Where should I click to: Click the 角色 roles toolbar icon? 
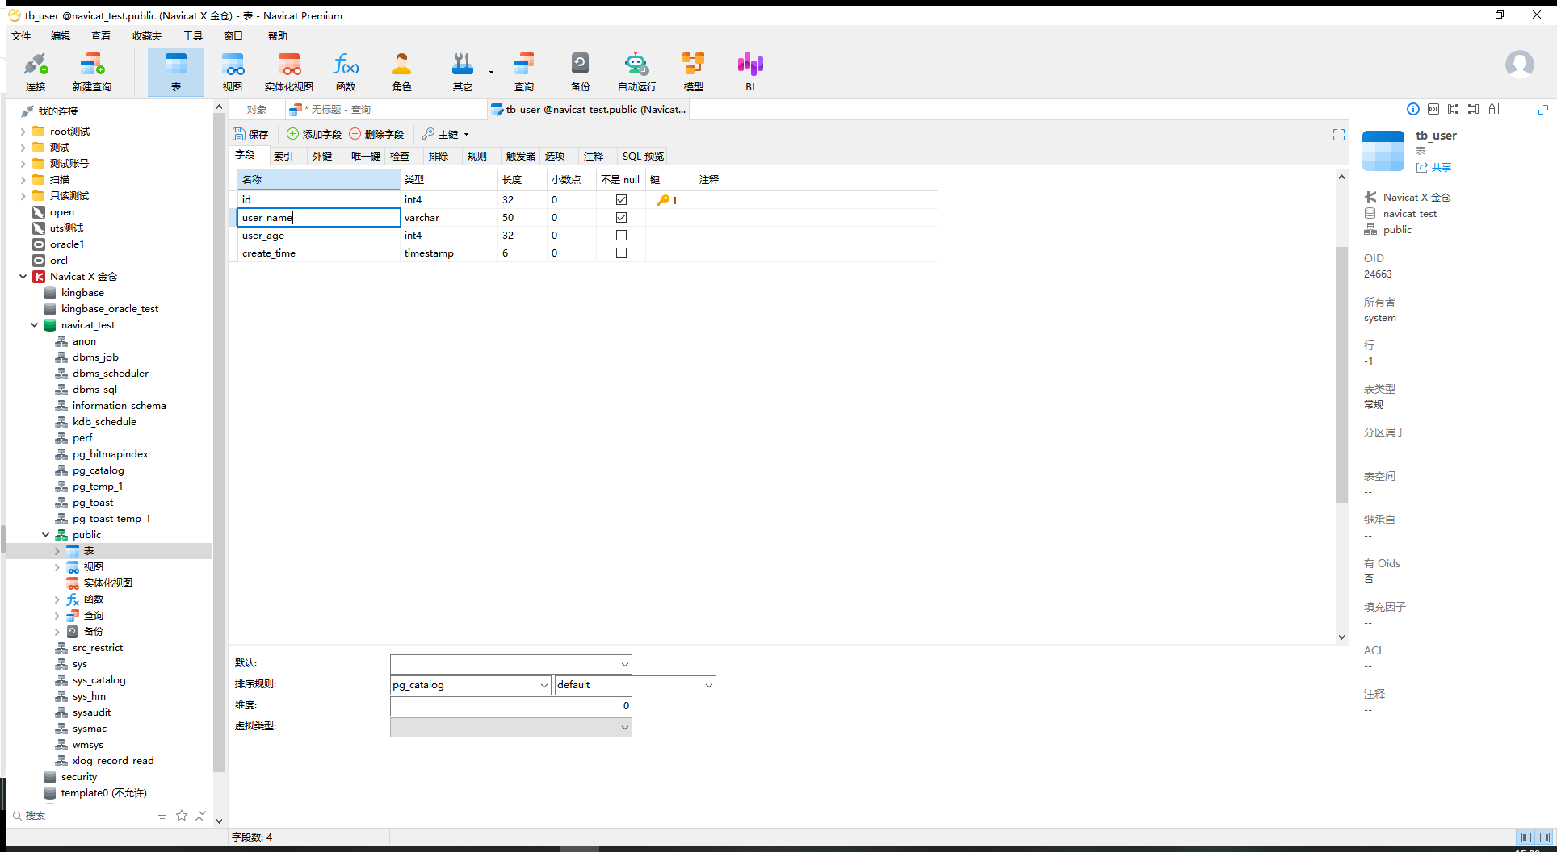click(402, 72)
